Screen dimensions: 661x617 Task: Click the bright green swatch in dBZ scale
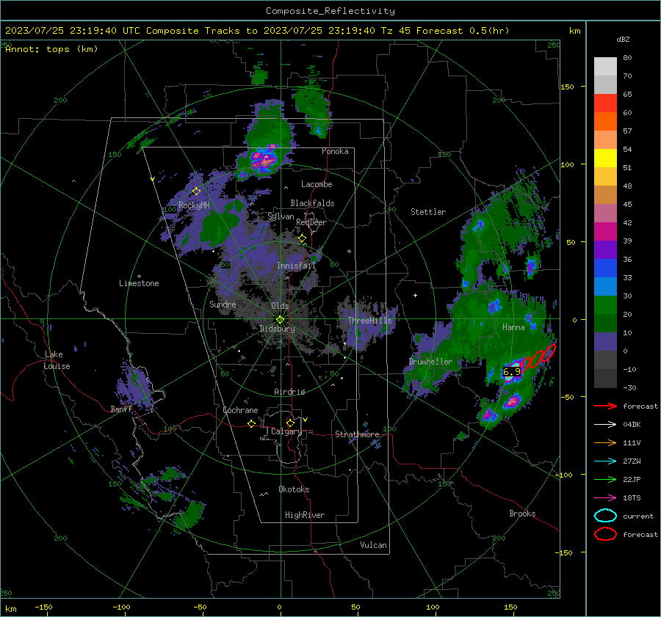tap(605, 305)
